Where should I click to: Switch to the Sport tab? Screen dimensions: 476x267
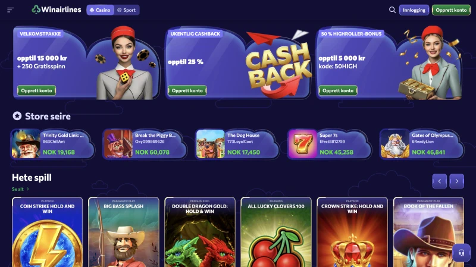127,10
